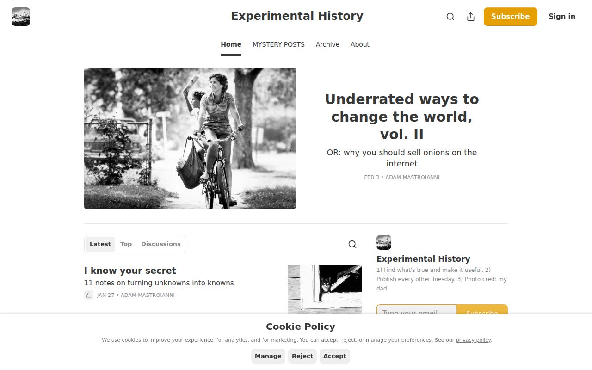
Task: Accept the cookie policy
Action: [x=334, y=356]
